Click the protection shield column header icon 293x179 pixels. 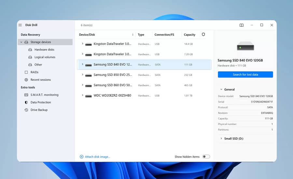click(203, 34)
